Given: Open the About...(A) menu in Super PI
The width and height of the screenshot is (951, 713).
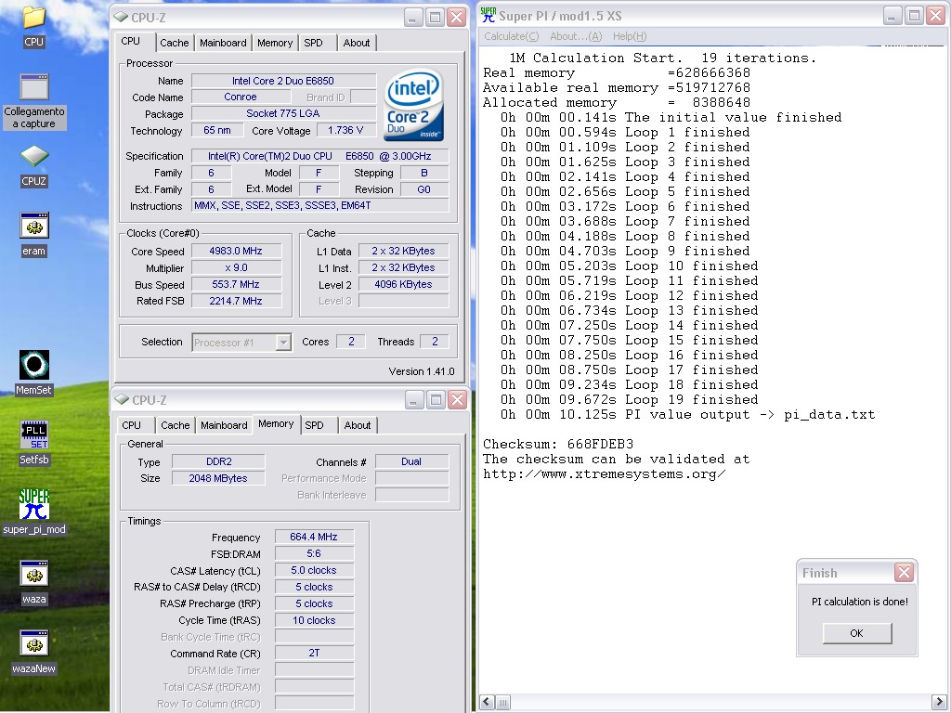Looking at the screenshot, I should click(x=576, y=36).
